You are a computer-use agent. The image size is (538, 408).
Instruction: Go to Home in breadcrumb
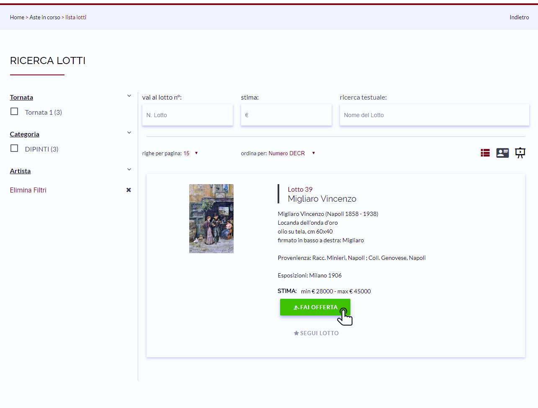click(17, 18)
